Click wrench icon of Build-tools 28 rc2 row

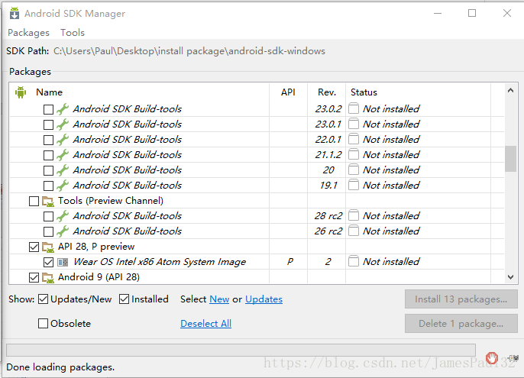tap(63, 216)
